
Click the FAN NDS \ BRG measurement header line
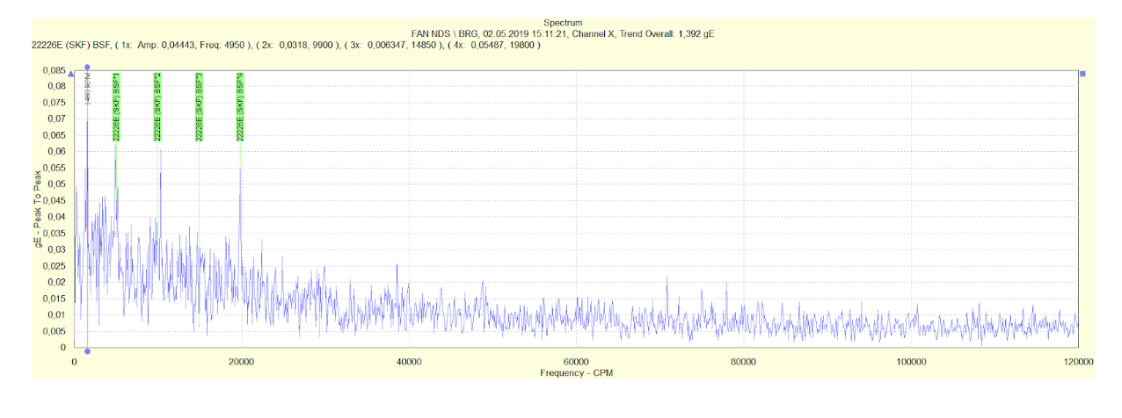pos(562,33)
